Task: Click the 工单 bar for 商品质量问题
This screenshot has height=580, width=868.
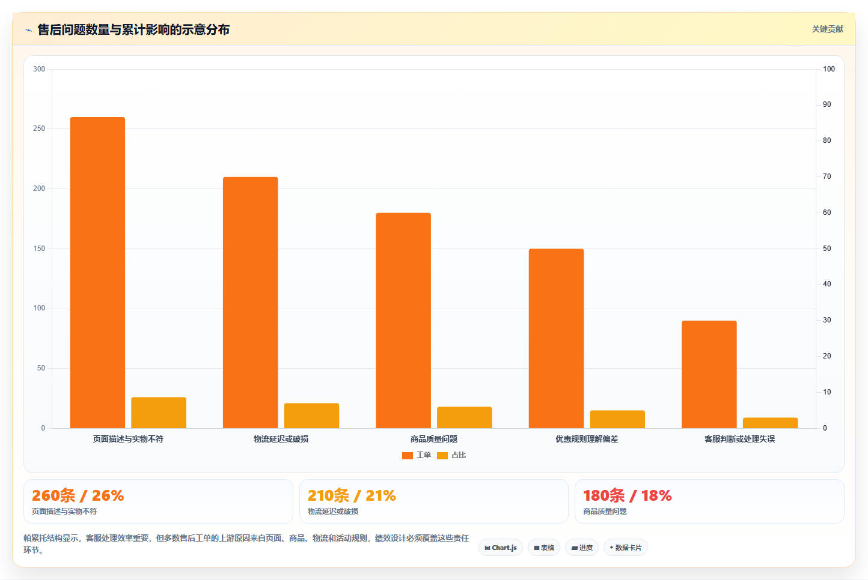Action: [403, 321]
